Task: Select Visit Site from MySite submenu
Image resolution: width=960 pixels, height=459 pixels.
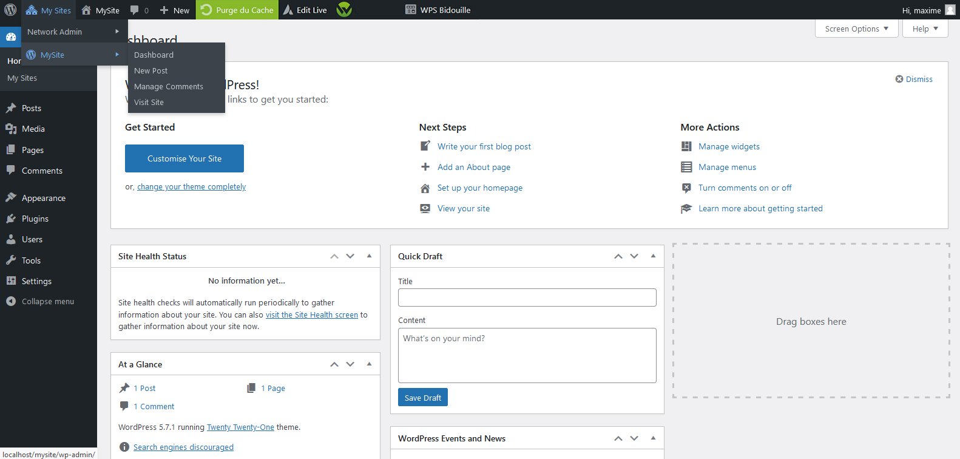Action: (149, 102)
